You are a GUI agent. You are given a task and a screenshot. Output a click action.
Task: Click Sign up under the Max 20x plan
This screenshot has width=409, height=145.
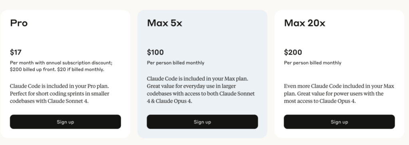[340, 122]
